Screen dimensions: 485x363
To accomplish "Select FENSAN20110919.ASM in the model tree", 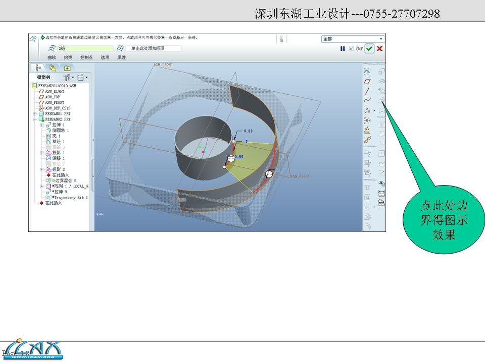I will point(54,86).
